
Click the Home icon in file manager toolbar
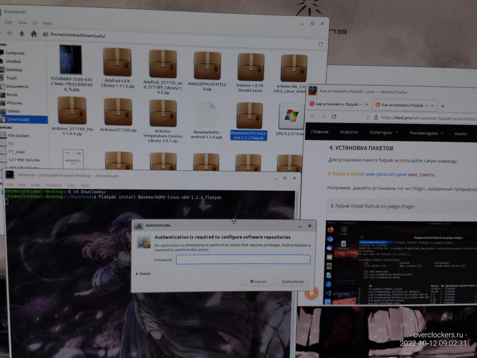pos(34,34)
